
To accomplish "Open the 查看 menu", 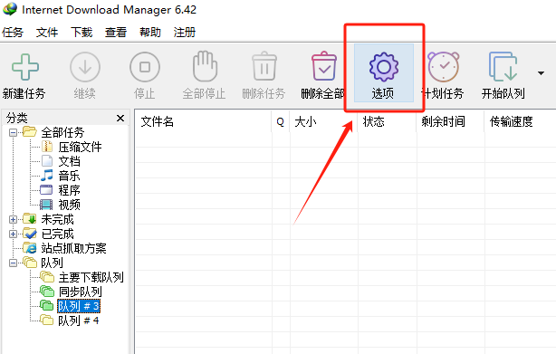I will [116, 33].
